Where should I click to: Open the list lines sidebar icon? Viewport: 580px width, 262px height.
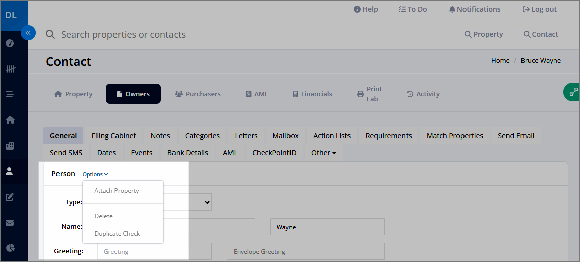(x=10, y=95)
